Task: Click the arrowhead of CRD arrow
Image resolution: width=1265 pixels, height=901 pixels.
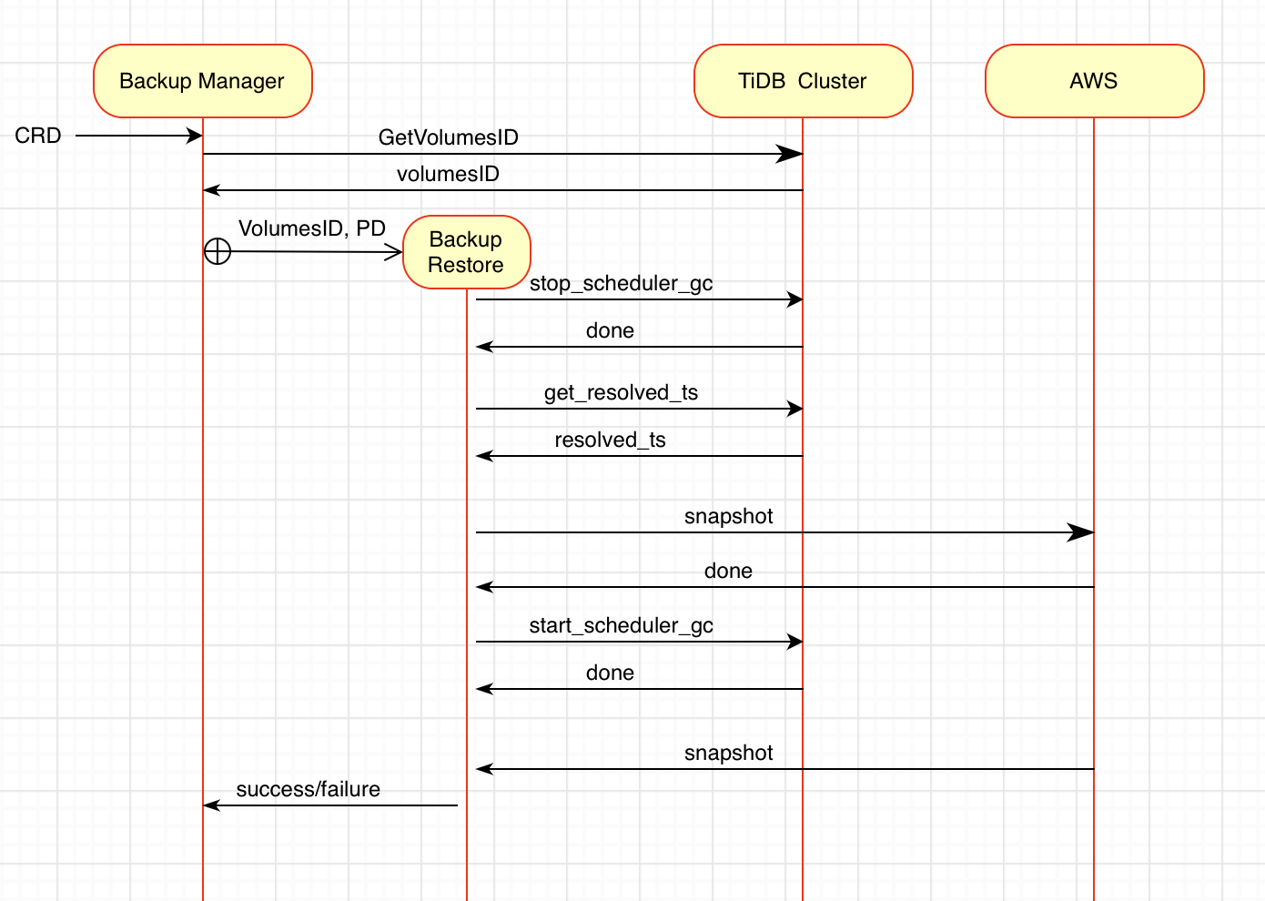Action: click(194, 136)
